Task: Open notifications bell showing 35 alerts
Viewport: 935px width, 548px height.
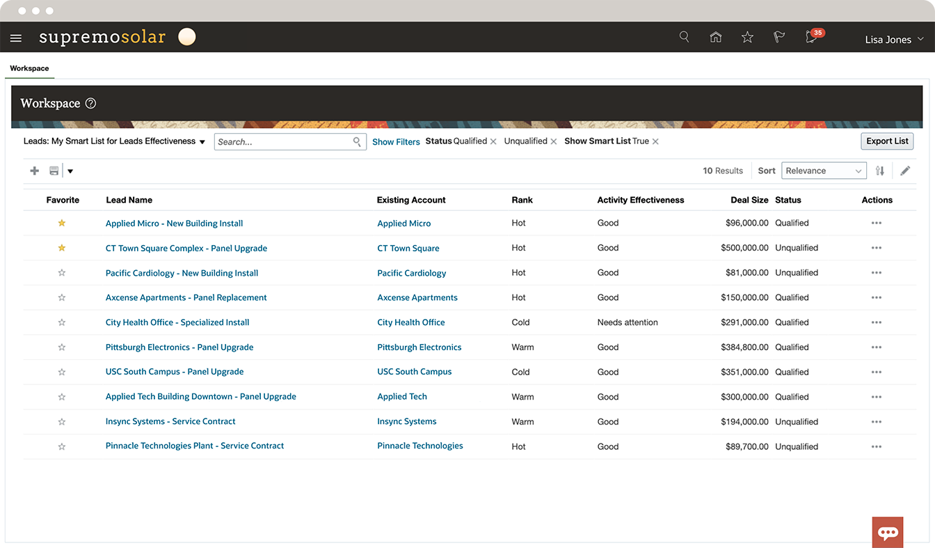Action: coord(810,39)
